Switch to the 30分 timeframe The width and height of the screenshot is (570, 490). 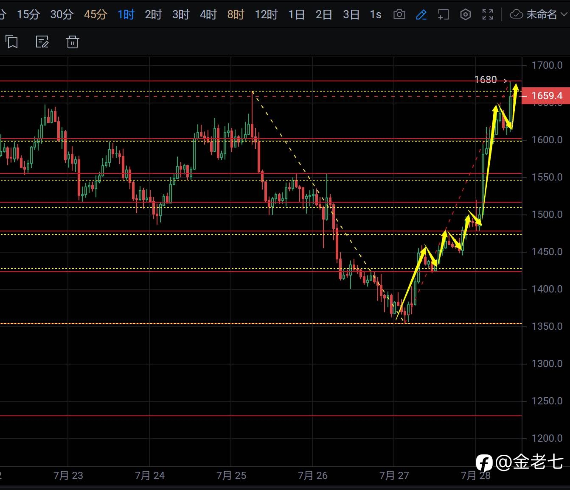tap(62, 15)
